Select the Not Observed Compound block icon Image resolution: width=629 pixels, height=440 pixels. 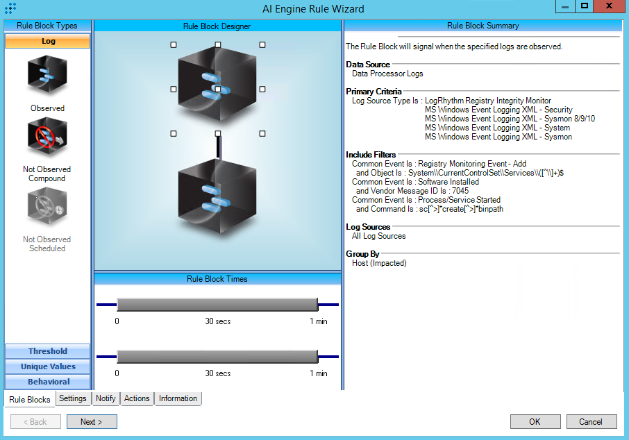(47, 138)
